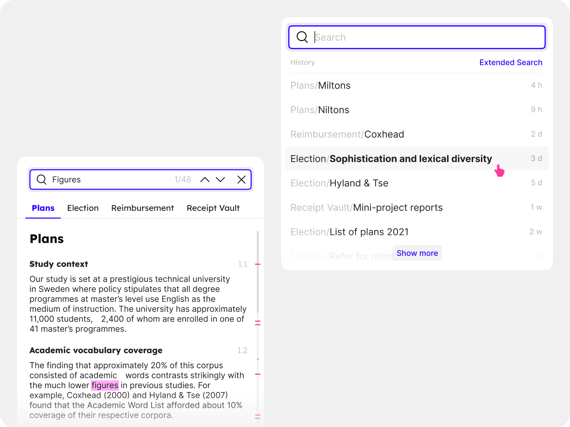Expand history with the Show more button
Viewport: 570px width, 427px height.
tap(417, 253)
